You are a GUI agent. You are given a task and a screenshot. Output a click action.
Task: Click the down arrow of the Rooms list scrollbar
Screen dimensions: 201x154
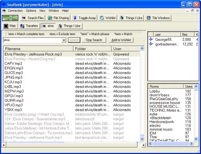click(x=196, y=139)
